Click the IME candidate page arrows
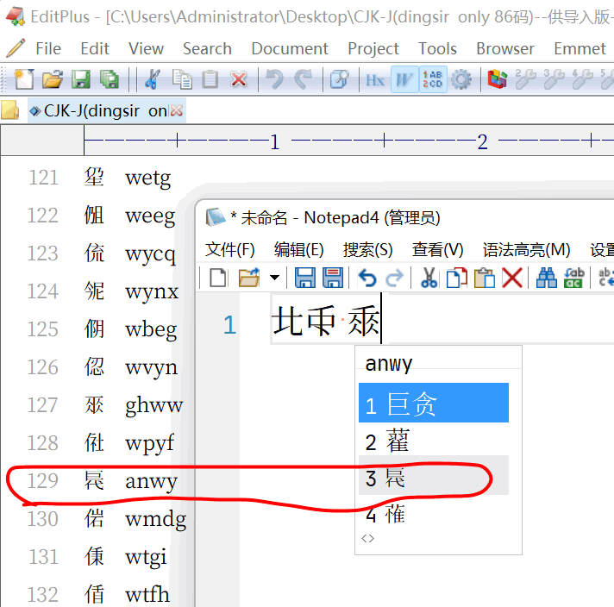This screenshot has width=614, height=607. coord(368,539)
